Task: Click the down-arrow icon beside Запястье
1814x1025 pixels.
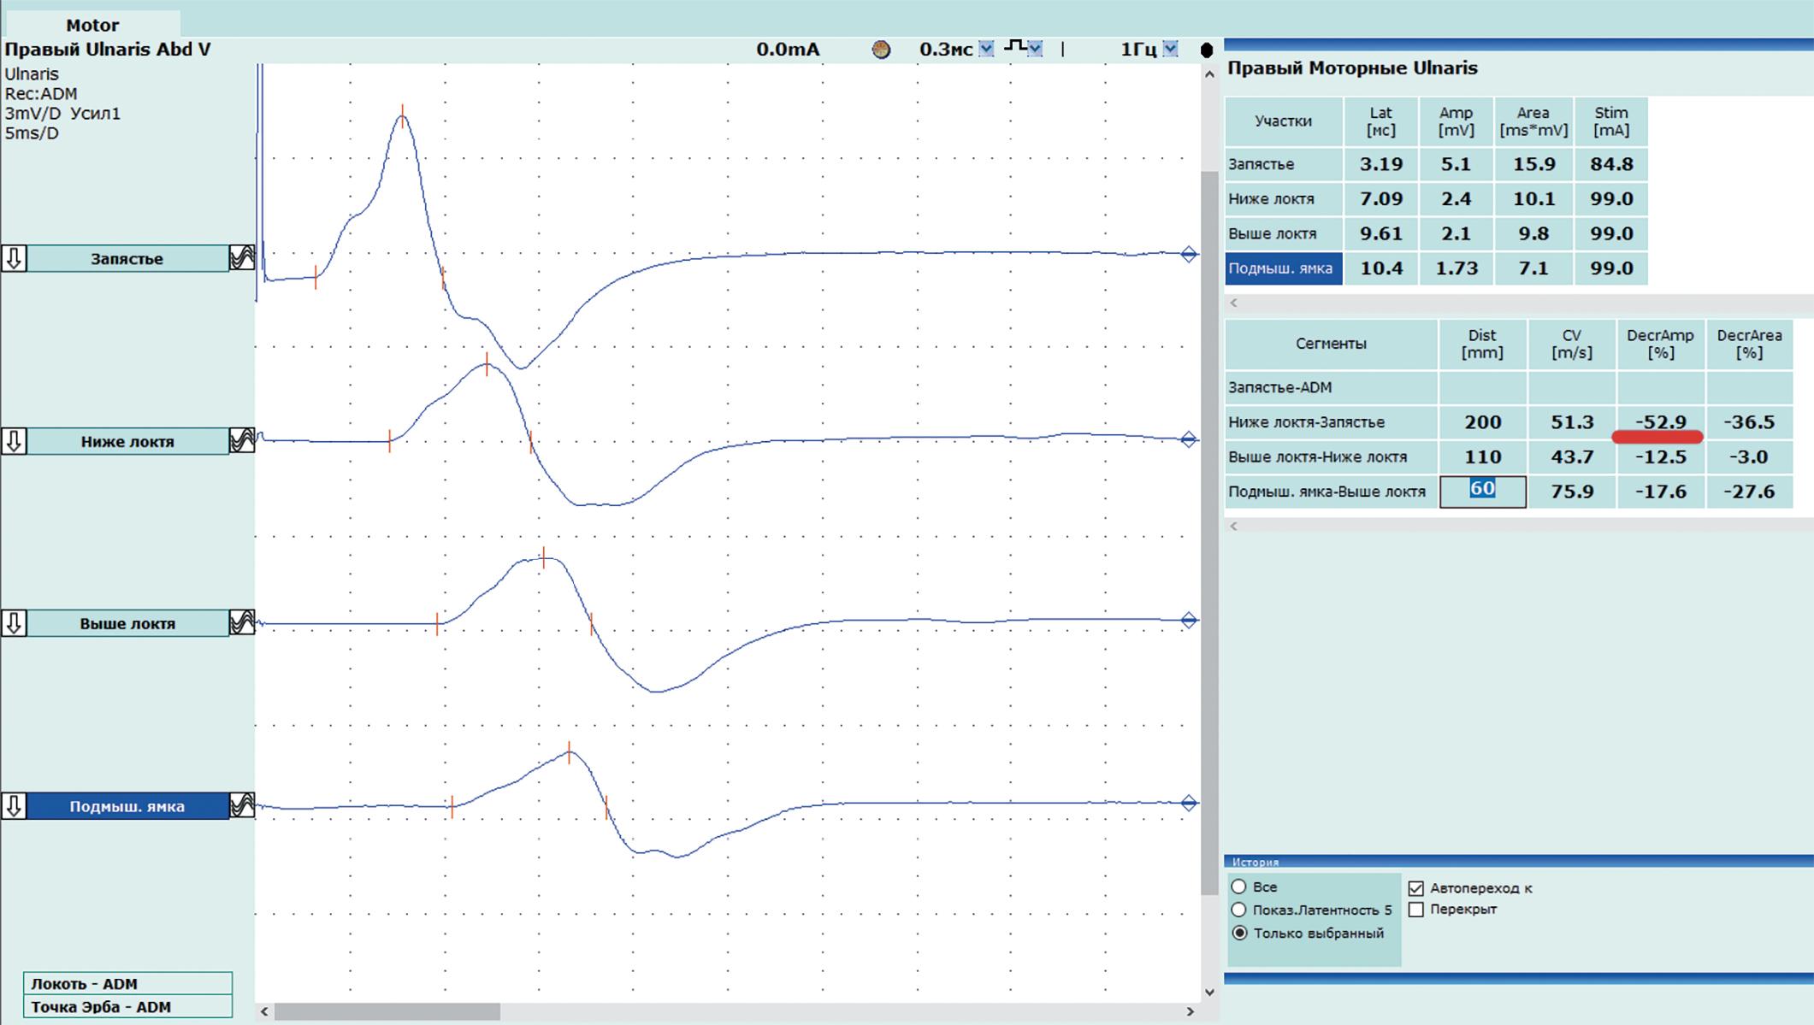Action: click(14, 258)
